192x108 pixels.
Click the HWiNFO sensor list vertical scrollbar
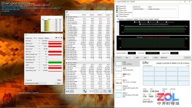pyautogui.click(x=112, y=51)
